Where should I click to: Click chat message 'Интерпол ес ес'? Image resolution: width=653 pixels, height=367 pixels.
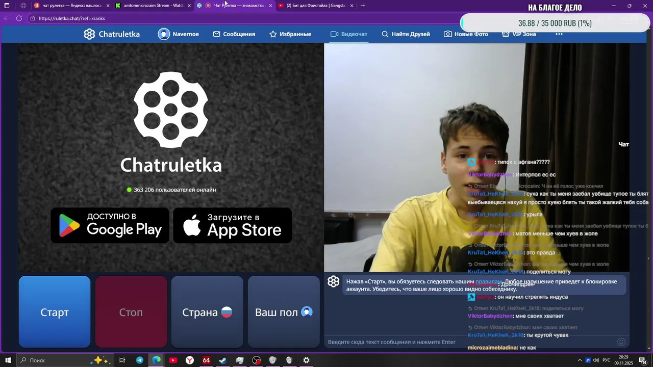536,175
